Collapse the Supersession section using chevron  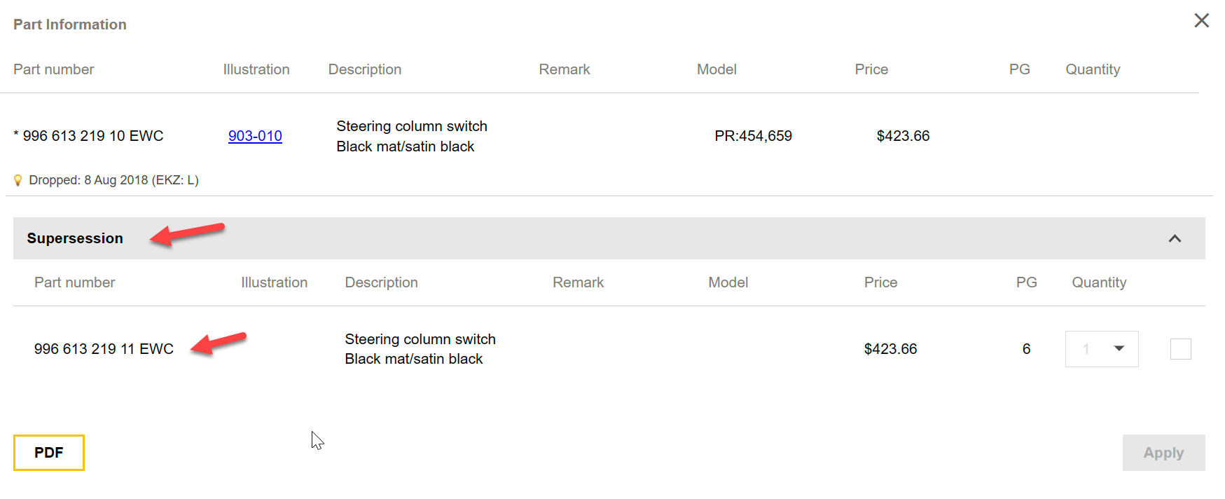1175,239
